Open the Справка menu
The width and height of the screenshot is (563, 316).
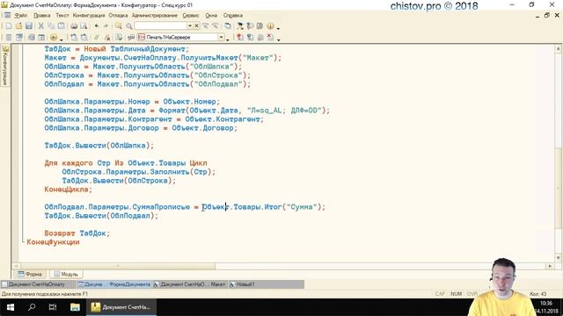pyautogui.click(x=232, y=16)
